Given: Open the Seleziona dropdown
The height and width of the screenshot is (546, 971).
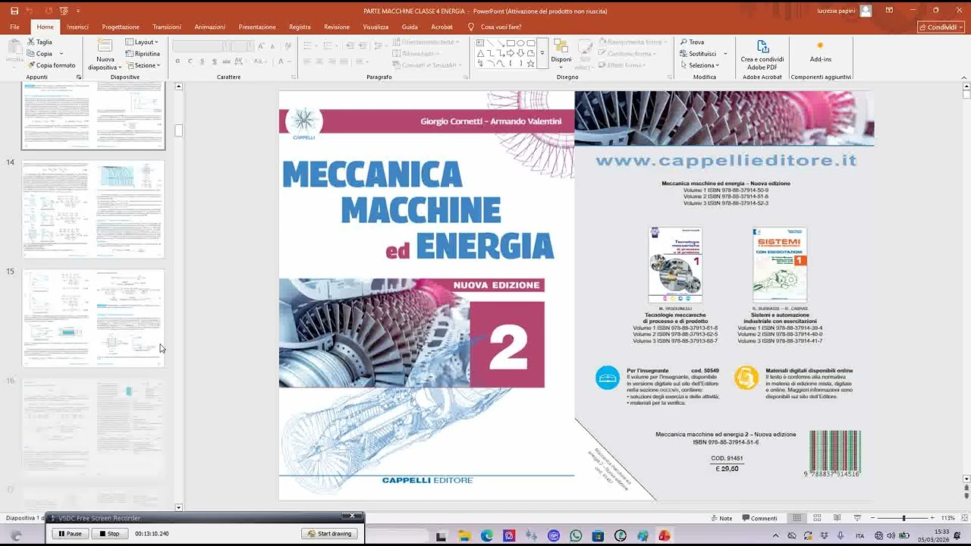Looking at the screenshot, I should pyautogui.click(x=699, y=65).
